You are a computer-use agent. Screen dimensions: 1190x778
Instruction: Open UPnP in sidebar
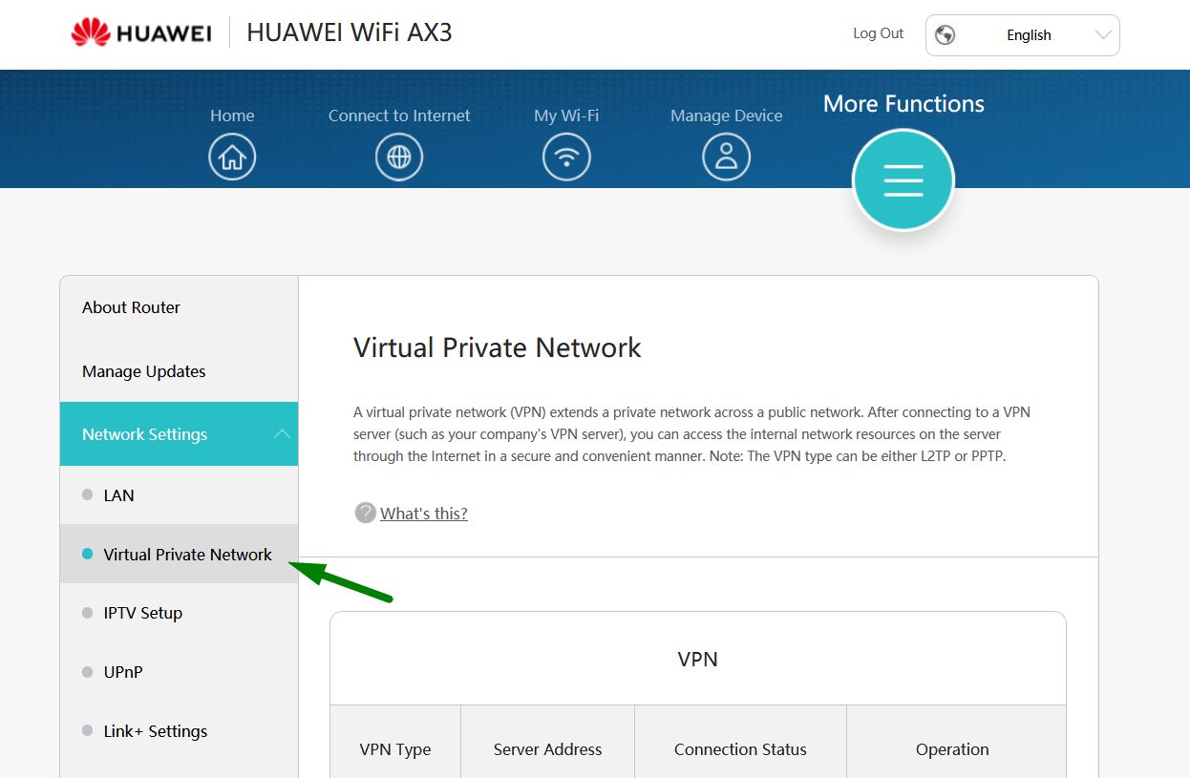point(179,672)
